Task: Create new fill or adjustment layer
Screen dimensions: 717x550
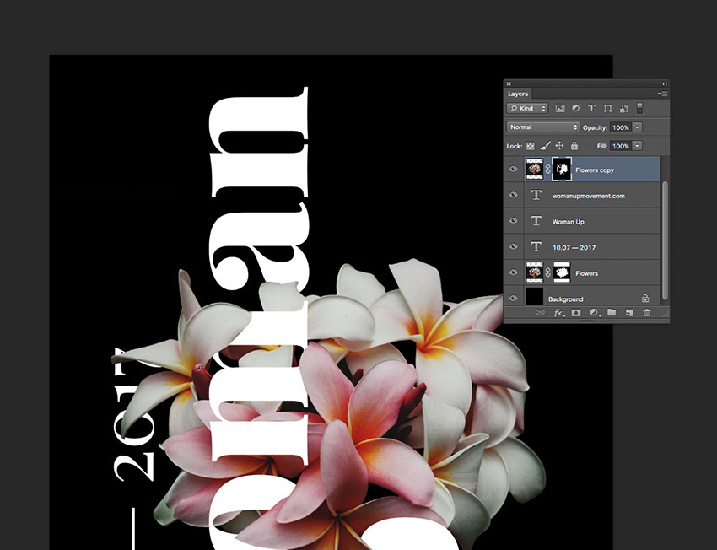Action: tap(594, 313)
